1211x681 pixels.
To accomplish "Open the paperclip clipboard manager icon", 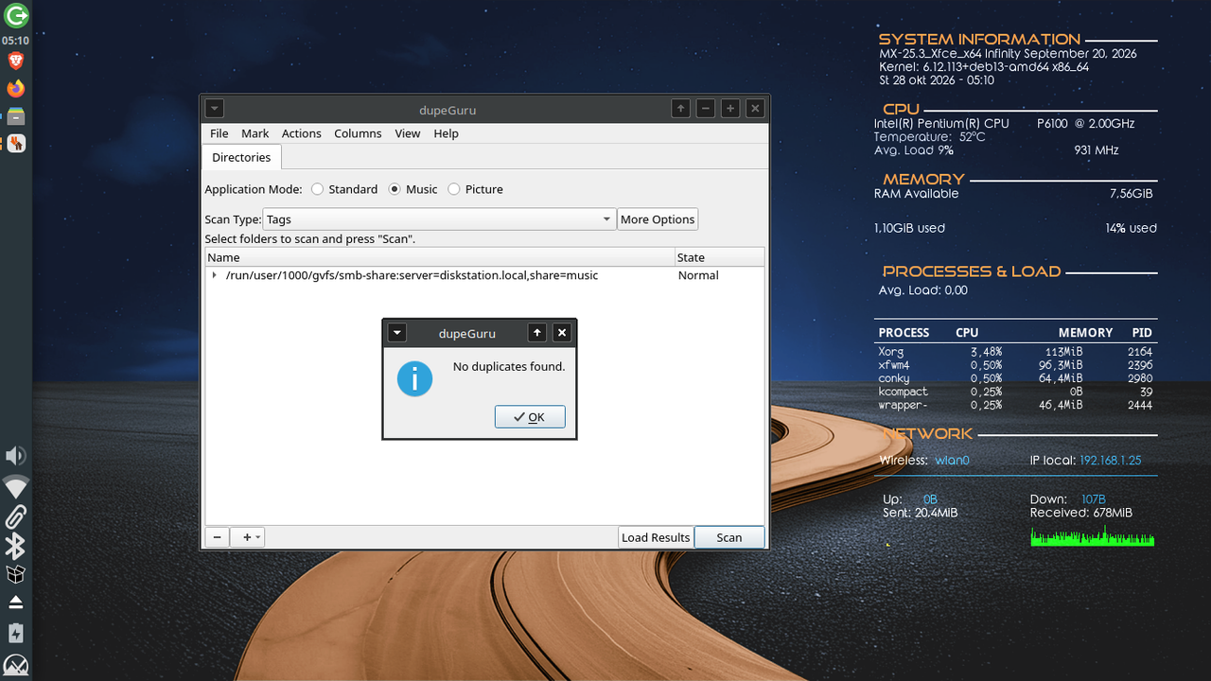I will coord(15,516).
